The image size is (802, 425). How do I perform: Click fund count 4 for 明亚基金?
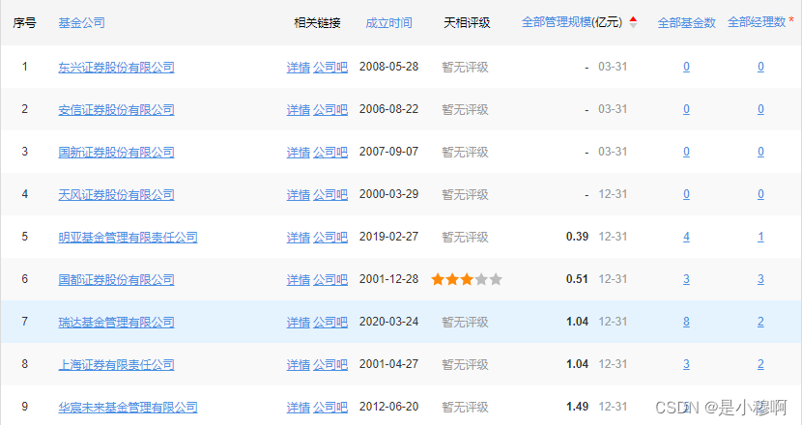click(686, 237)
